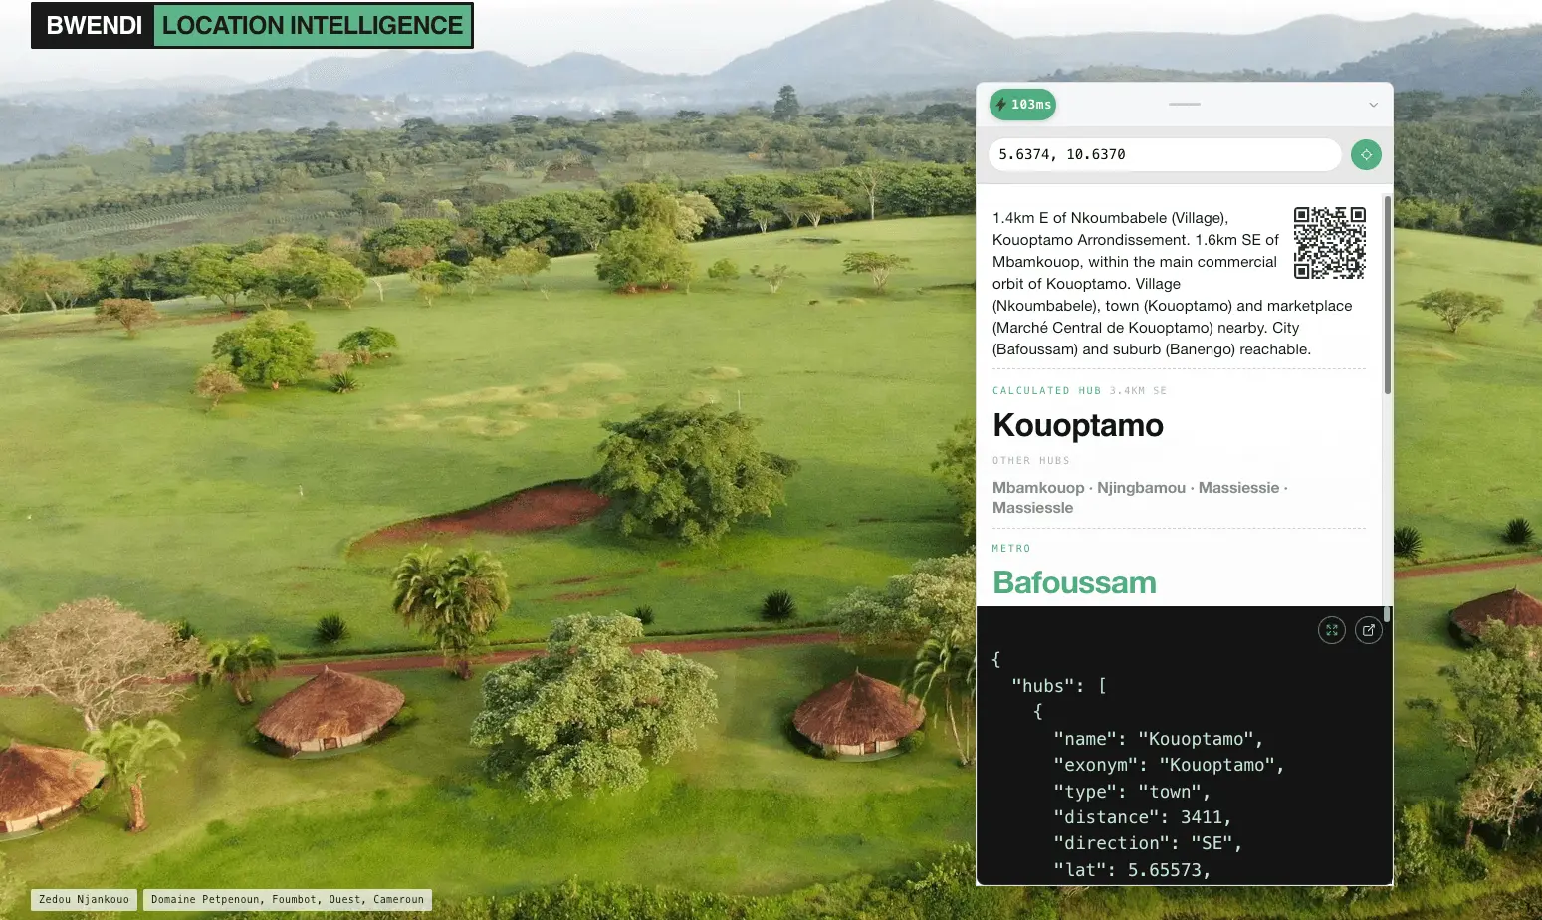1542x920 pixels.
Task: Click the lightning bolt icon in badge
Action: point(1001,104)
